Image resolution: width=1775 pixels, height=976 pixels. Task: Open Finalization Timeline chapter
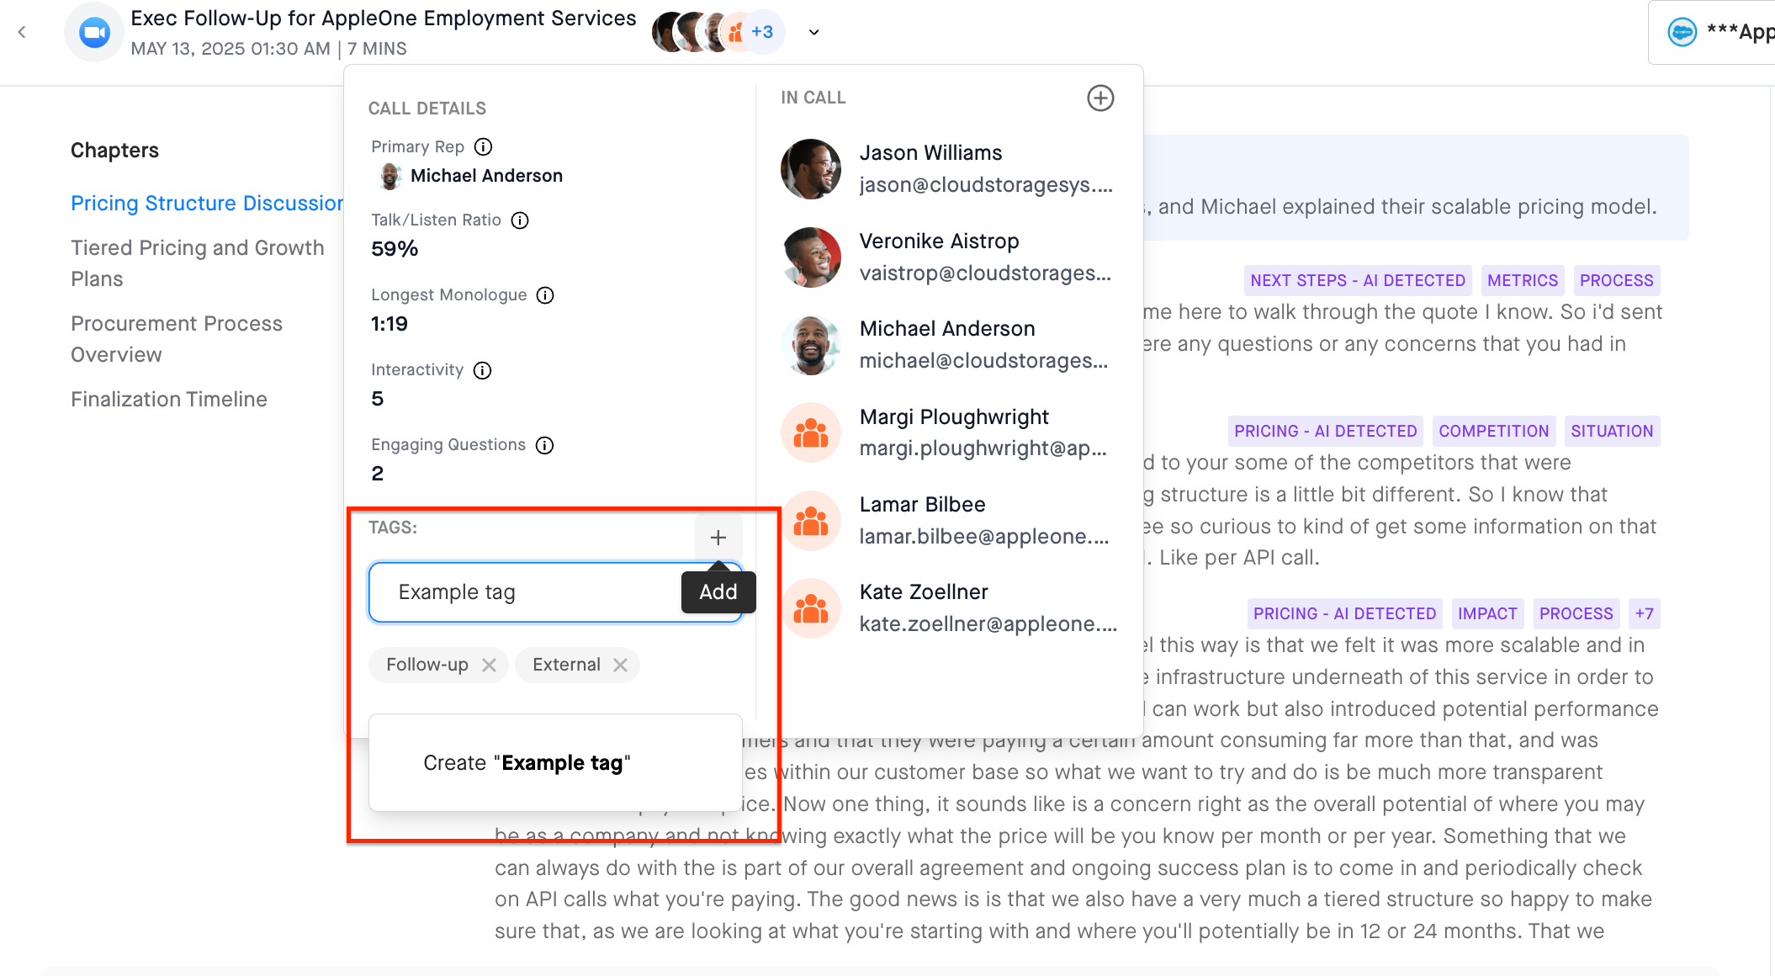pyautogui.click(x=169, y=400)
